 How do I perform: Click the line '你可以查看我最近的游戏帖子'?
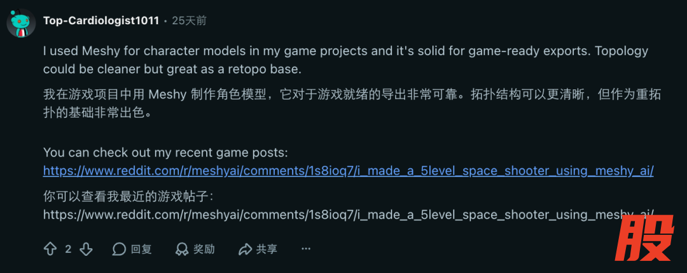tap(132, 197)
